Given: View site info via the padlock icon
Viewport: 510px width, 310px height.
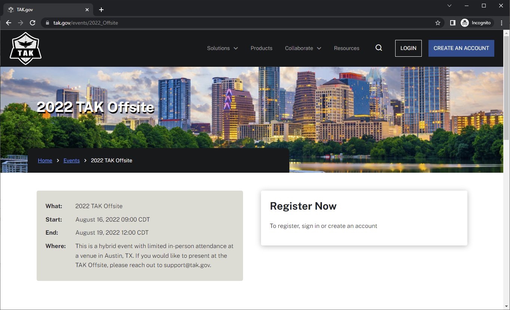Looking at the screenshot, I should 47,23.
